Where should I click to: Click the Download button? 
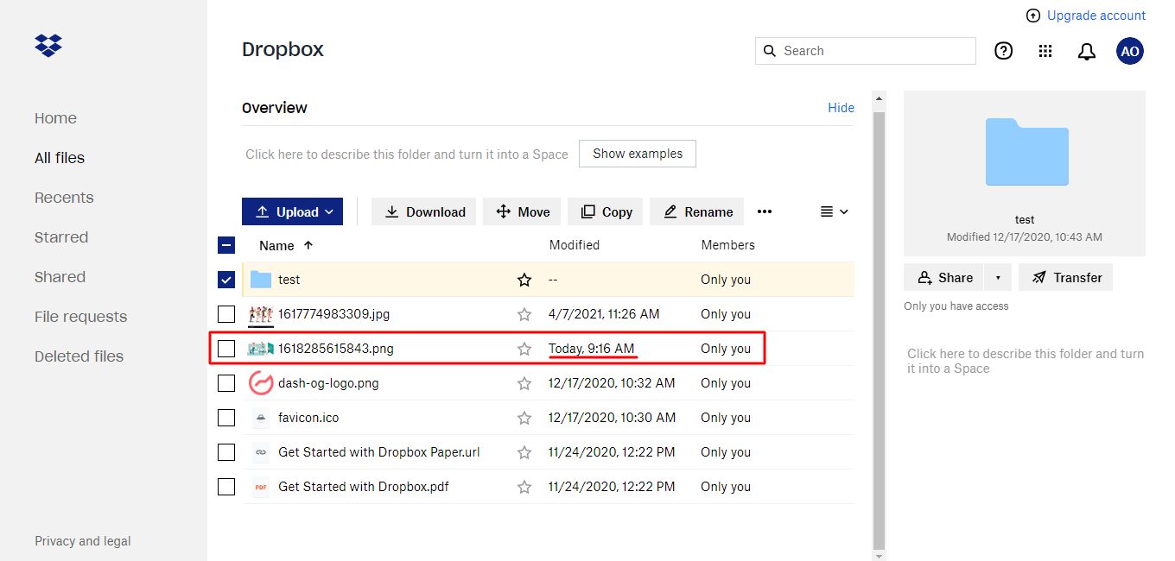click(423, 211)
